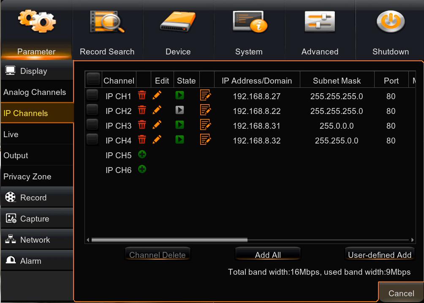
Task: Select IP Channels submenu item
Action: click(x=37, y=113)
